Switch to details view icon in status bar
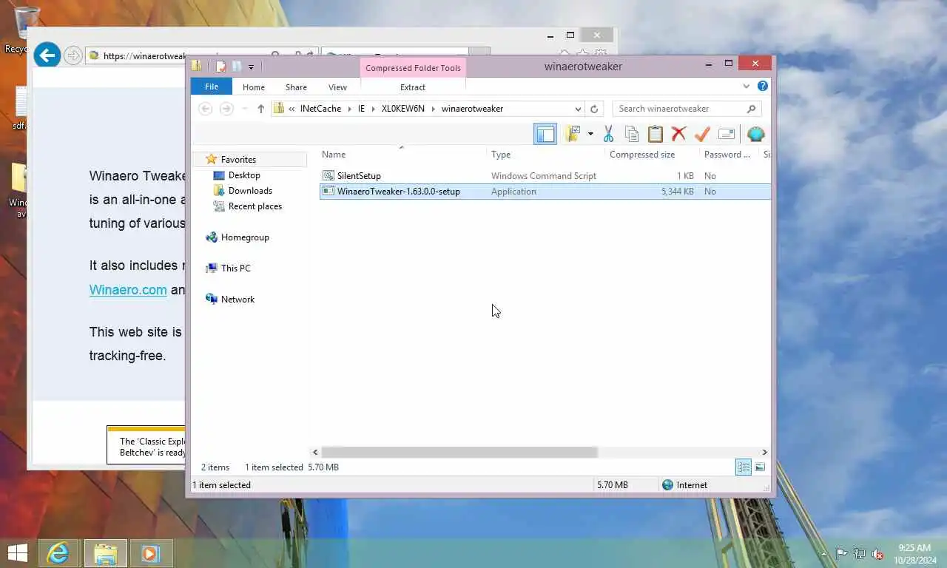This screenshot has width=947, height=568. tap(744, 467)
